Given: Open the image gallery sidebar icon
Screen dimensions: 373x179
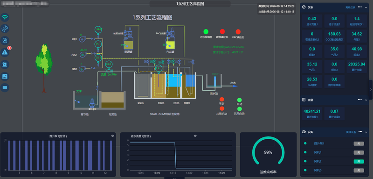Looking at the screenshot, I should pyautogui.click(x=5, y=76).
